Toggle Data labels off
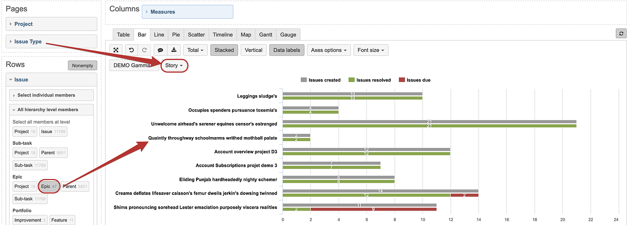The image size is (629, 225). [x=287, y=50]
